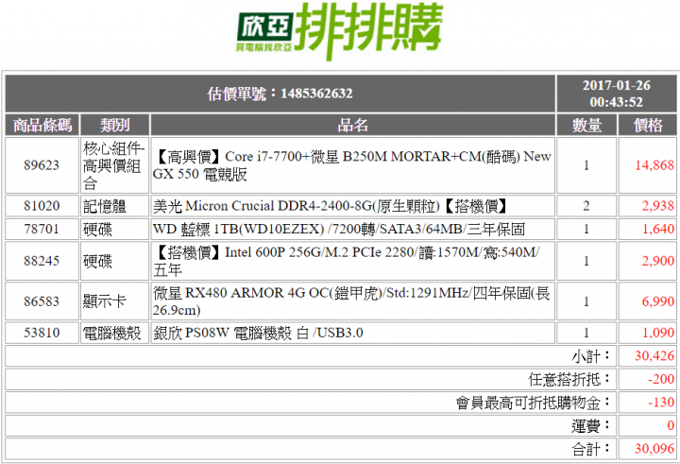Click the 品名 column header
The width and height of the screenshot is (680, 464).
[x=352, y=125]
